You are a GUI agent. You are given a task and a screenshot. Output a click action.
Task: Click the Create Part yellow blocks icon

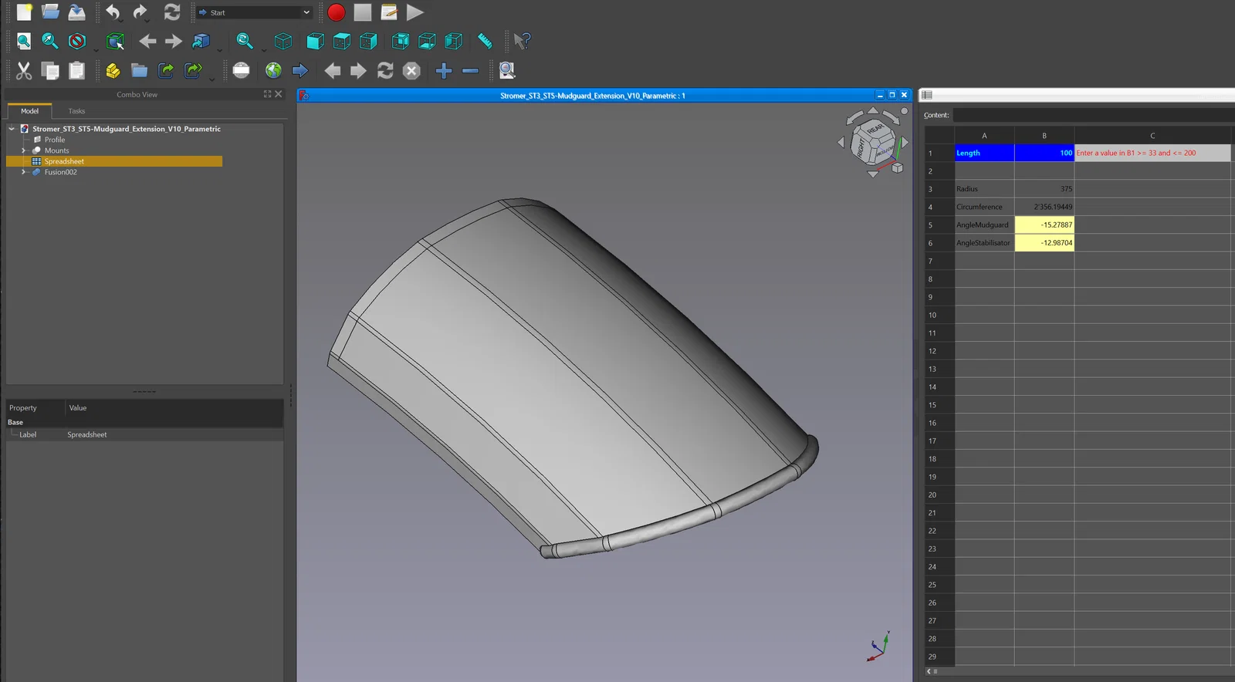[113, 71]
